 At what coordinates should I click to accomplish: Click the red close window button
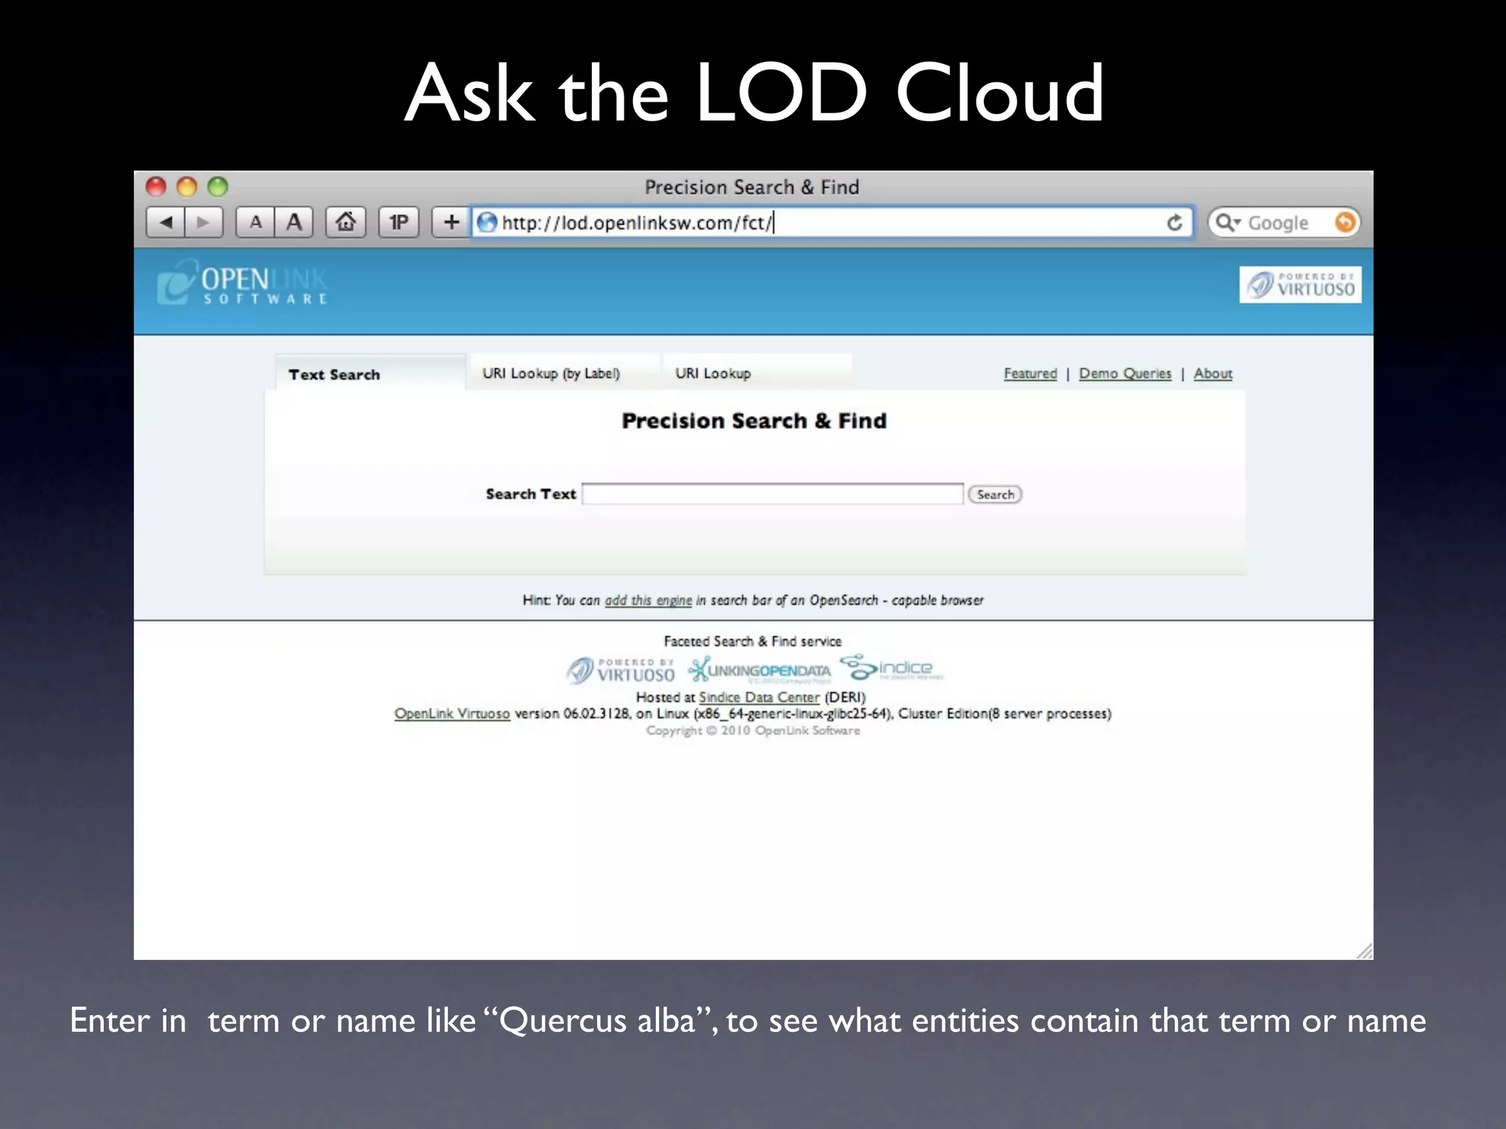pyautogui.click(x=156, y=187)
